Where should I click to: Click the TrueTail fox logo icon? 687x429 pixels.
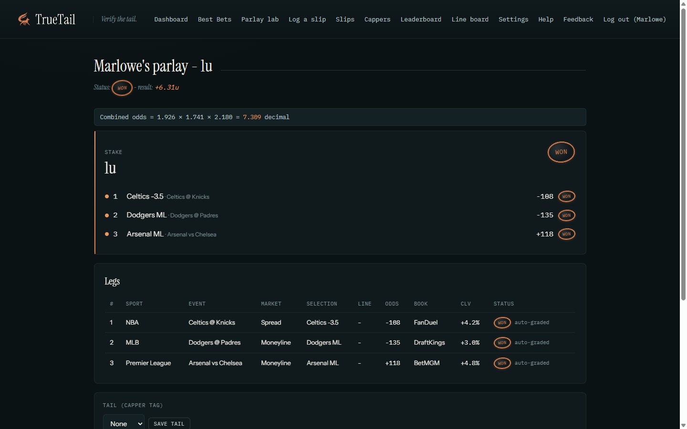24,19
